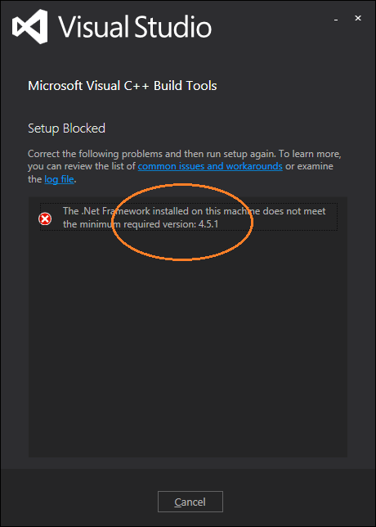Close the Visual Studio setup dialog
Image resolution: width=376 pixels, height=527 pixels.
[x=358, y=18]
